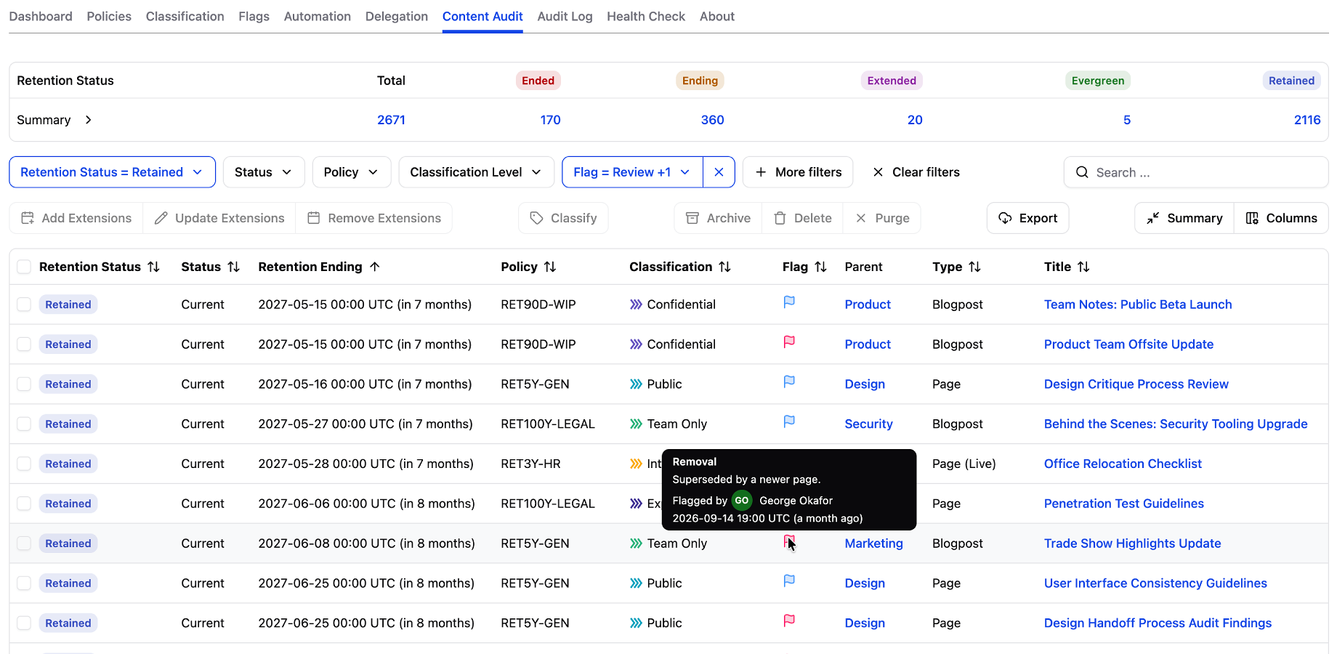Viewport: 1337px width, 654px height.
Task: Sort by Classification column arrows
Action: [x=724, y=267]
